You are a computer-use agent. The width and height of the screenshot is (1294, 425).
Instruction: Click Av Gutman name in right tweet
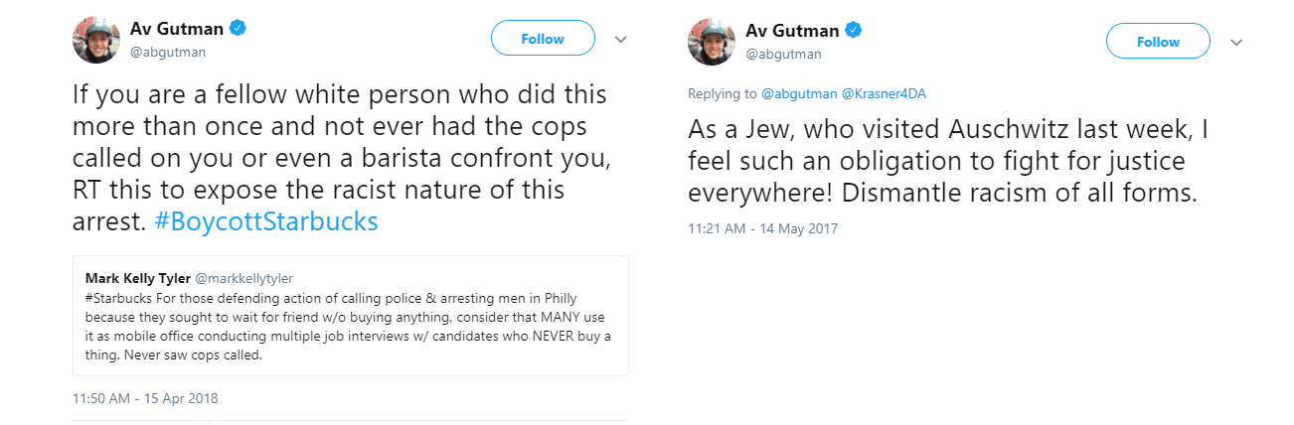[x=793, y=29]
